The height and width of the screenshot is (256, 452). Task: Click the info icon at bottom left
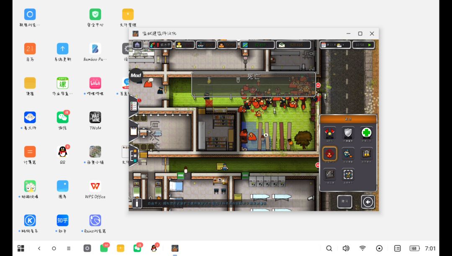(137, 204)
